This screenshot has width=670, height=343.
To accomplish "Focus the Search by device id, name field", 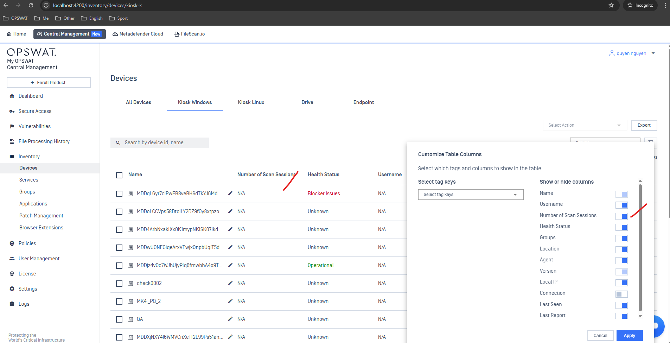I will click(160, 143).
